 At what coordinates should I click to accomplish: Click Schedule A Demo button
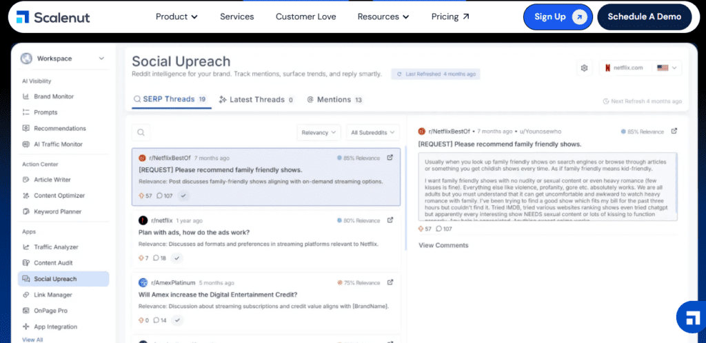(645, 17)
